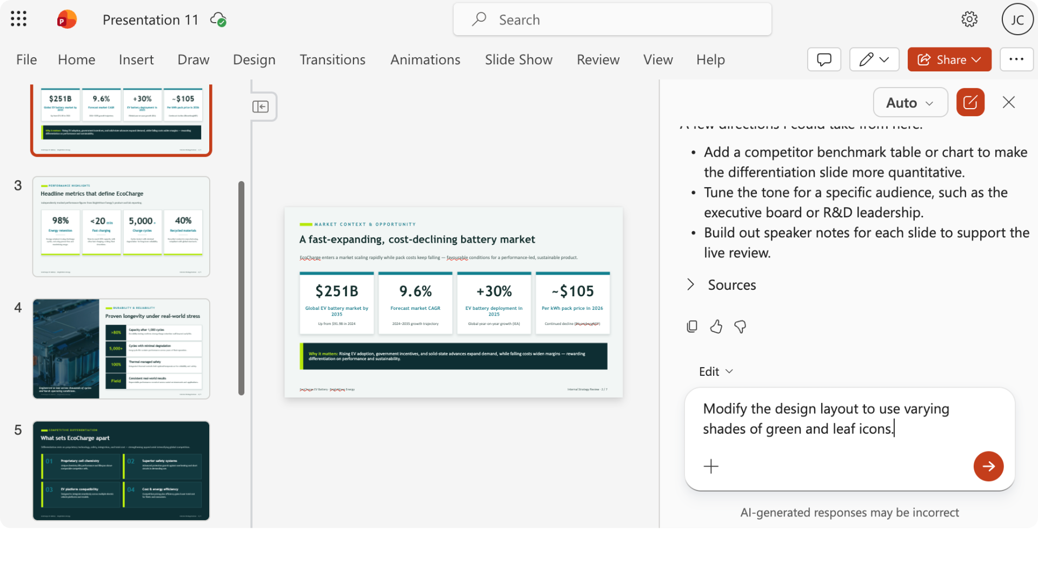The height and width of the screenshot is (584, 1038).
Task: Click the PowerPoint logo icon
Action: pos(66,19)
